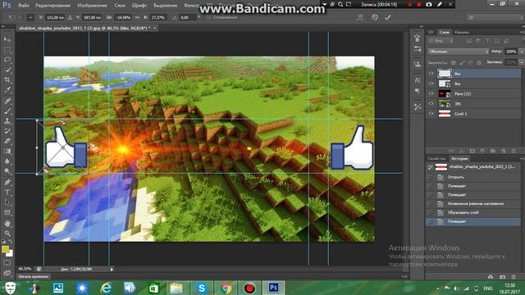Open the layer filter kind dropdown

tap(441, 41)
